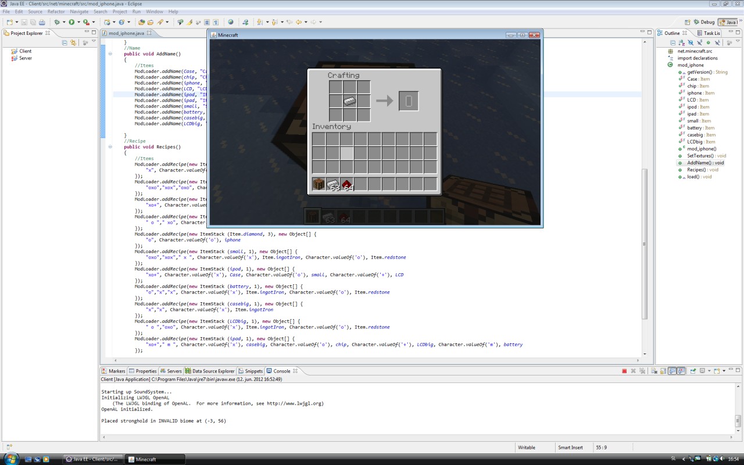Viewport: 744px width, 465px height.
Task: Open the Refactor menu
Action: [x=56, y=12]
